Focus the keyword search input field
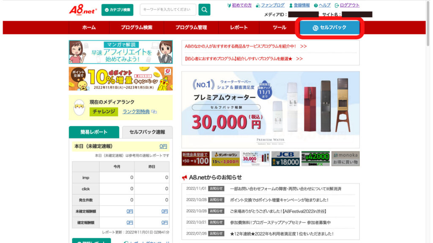Screen dimensions: 433x243 [168, 10]
